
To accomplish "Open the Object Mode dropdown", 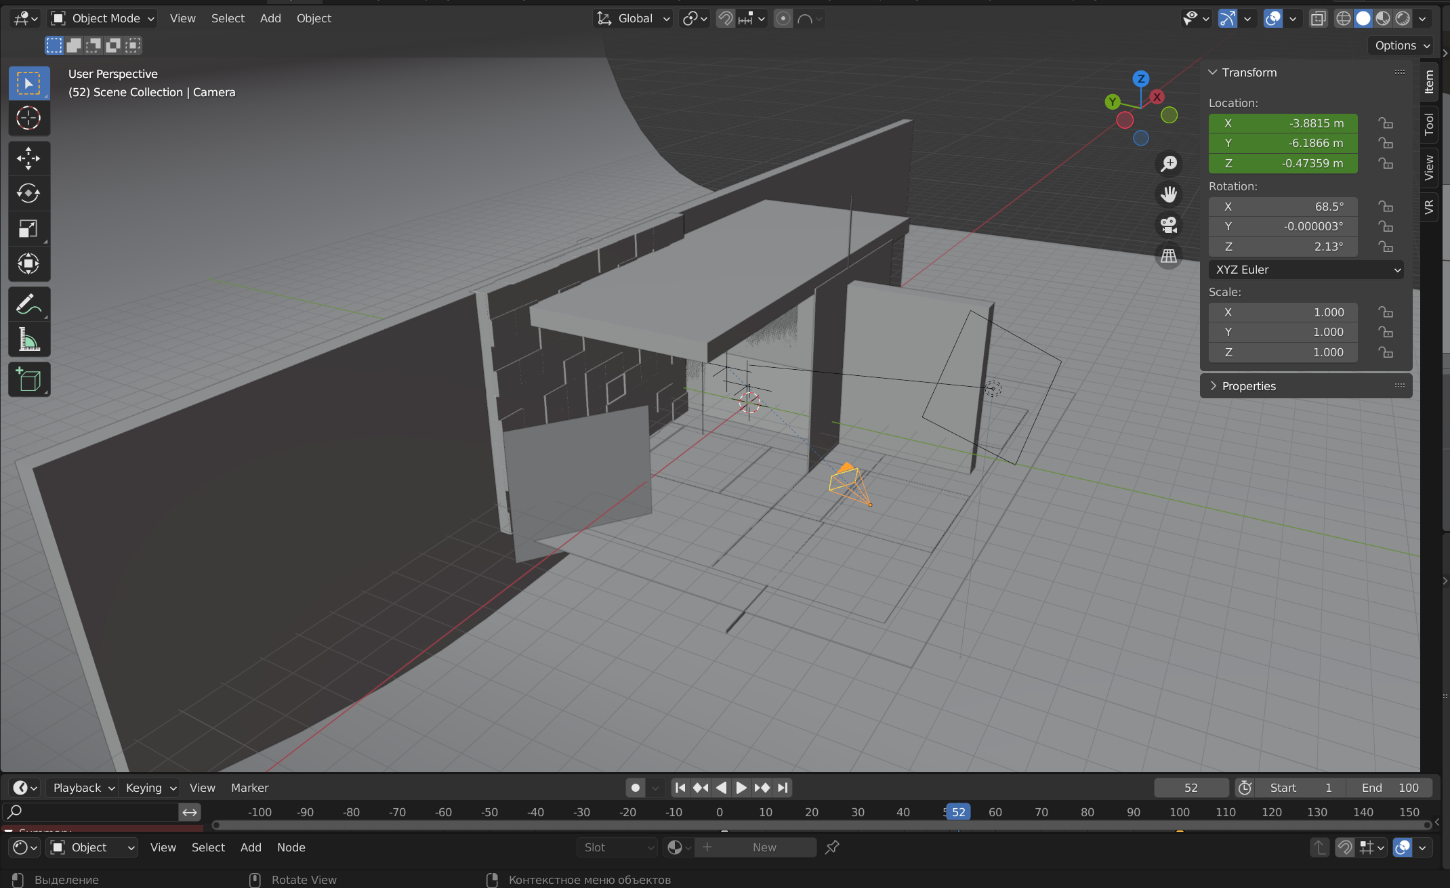I will tap(104, 18).
